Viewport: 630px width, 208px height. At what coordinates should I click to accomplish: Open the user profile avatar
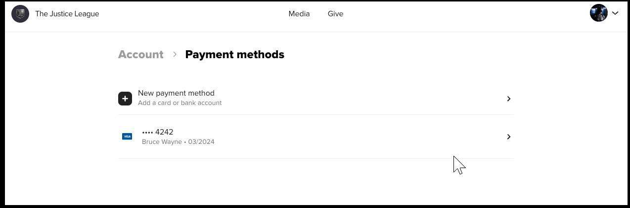coord(598,13)
